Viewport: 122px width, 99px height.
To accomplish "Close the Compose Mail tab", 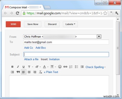I will pyautogui.click(x=40, y=7).
